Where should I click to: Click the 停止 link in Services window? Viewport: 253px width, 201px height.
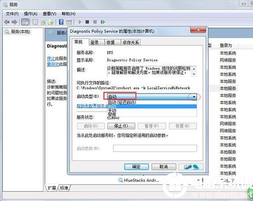(51, 59)
